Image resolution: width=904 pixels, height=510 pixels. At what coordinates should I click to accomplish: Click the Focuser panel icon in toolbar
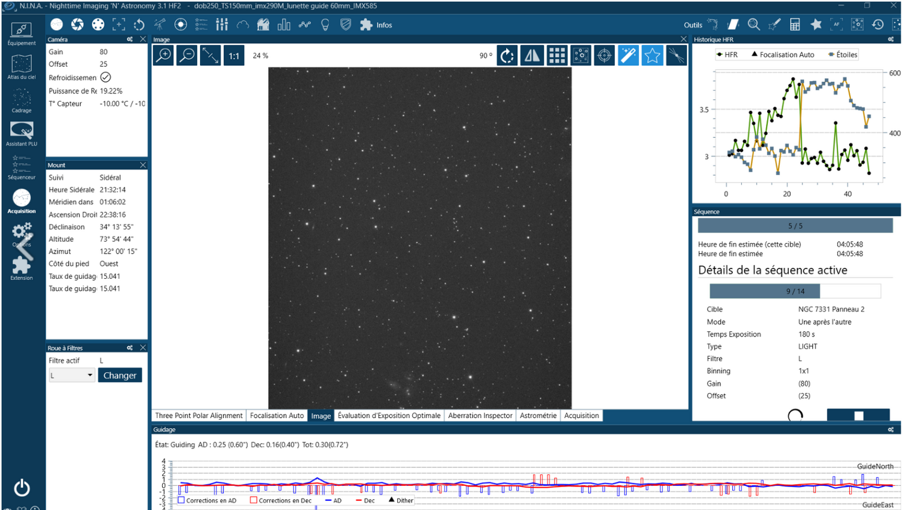(119, 25)
